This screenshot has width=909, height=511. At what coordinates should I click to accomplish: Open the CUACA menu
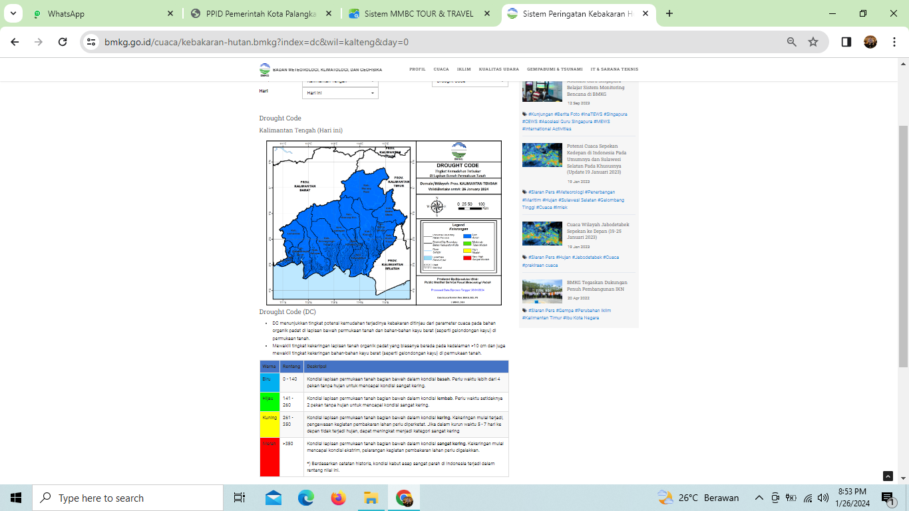[441, 69]
